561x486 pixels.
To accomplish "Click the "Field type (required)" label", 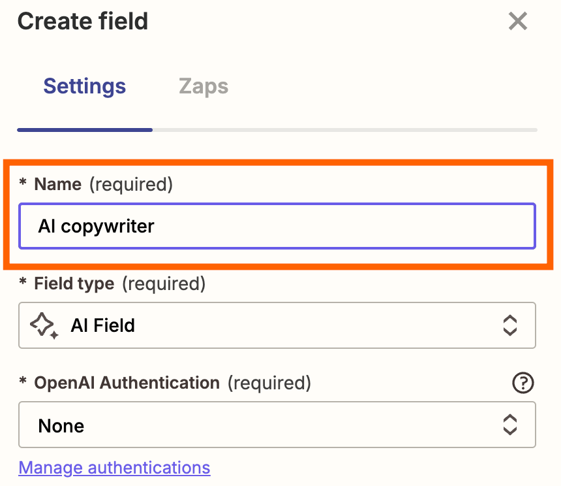I will pyautogui.click(x=119, y=284).
